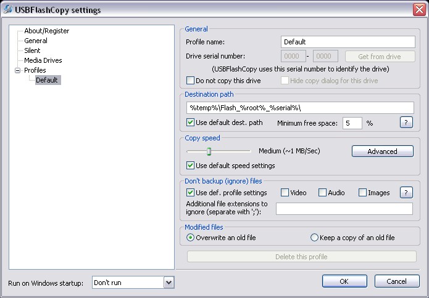This screenshot has height=298, width=429.
Task: Click the Profile name input field
Action: click(x=348, y=42)
